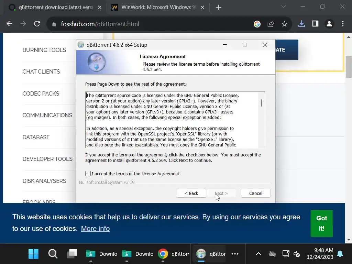Image resolution: width=352 pixels, height=264 pixels.
Task: Click the qBittorrent installer icon in title bar
Action: [81, 45]
